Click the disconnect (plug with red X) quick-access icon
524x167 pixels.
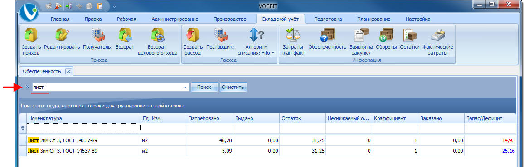point(58,6)
